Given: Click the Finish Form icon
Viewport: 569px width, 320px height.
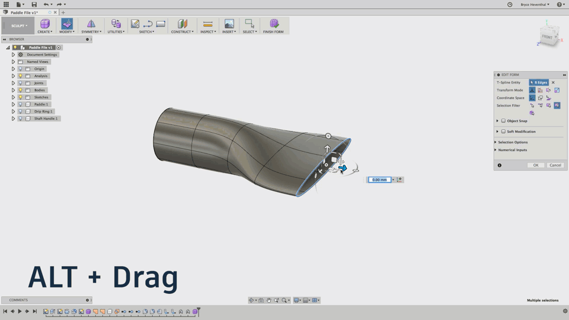Looking at the screenshot, I should pos(273,24).
